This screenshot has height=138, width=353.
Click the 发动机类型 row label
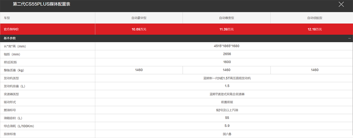[x=11, y=78]
